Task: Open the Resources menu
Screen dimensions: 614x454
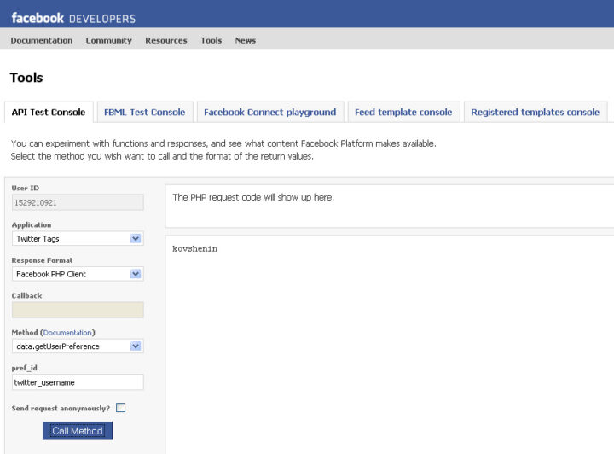Action: pos(166,40)
